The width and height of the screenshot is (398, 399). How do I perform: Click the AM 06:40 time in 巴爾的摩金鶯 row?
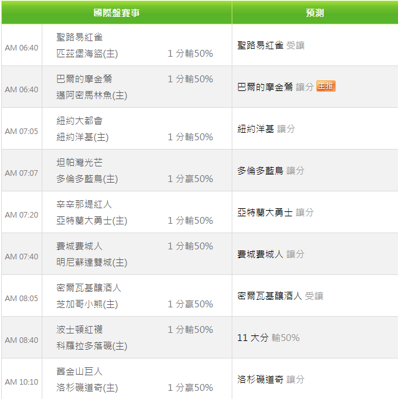tap(22, 89)
